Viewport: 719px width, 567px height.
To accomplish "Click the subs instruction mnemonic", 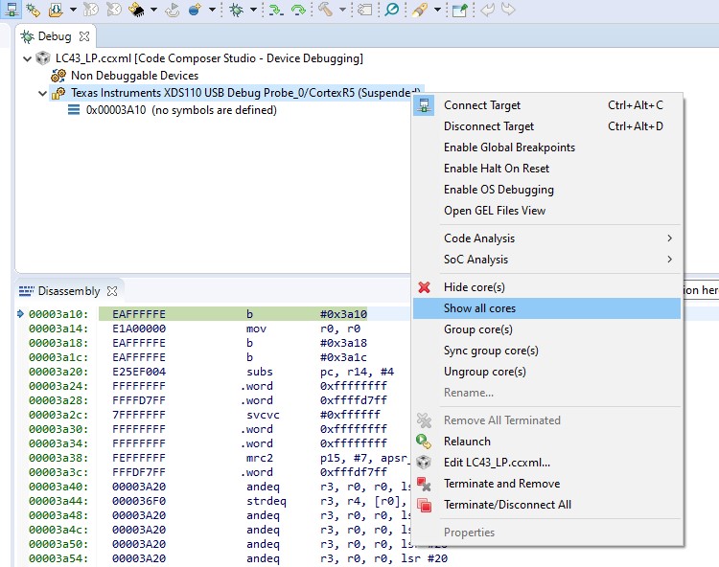I will [x=260, y=372].
